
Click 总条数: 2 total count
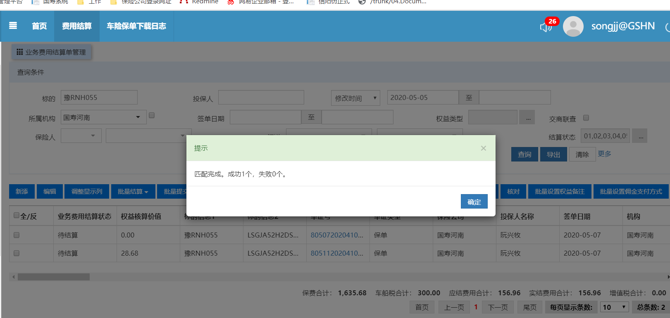(651, 307)
